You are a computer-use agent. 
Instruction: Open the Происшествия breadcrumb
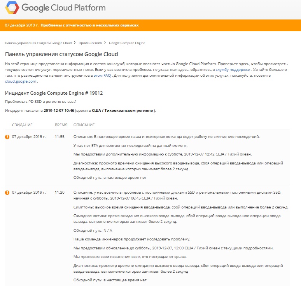(90, 43)
